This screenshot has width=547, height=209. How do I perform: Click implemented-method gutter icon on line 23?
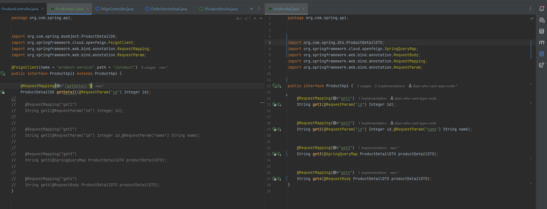pos(279,154)
